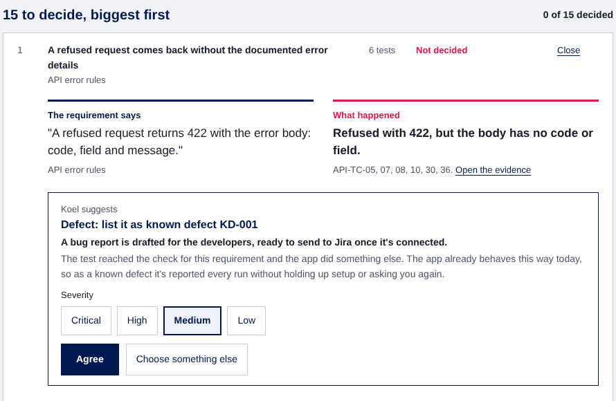This screenshot has width=616, height=401.
Task: Open the evidence link
Action: [493, 170]
